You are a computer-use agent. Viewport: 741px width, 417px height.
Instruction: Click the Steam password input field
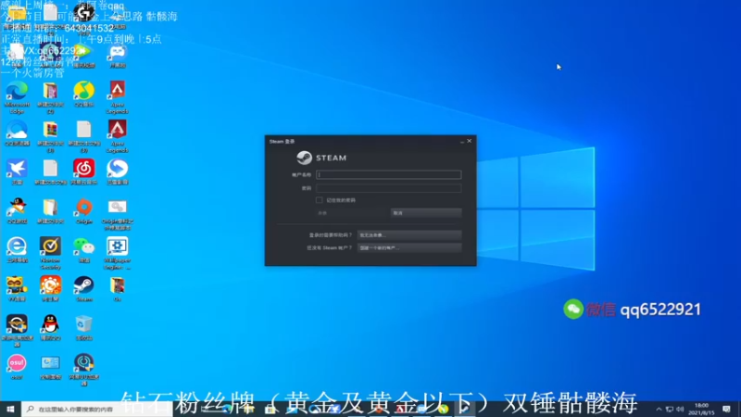pyautogui.click(x=388, y=188)
